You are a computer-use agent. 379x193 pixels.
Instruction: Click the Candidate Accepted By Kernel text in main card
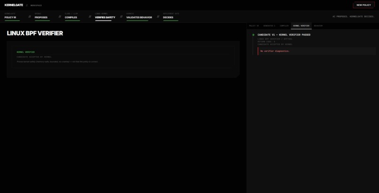[34, 57]
